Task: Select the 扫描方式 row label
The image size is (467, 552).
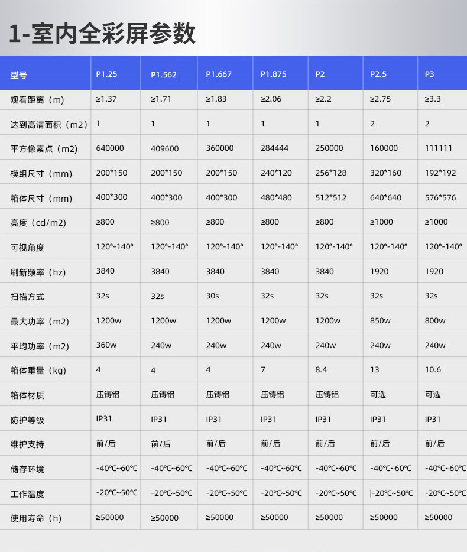Action: click(x=27, y=297)
